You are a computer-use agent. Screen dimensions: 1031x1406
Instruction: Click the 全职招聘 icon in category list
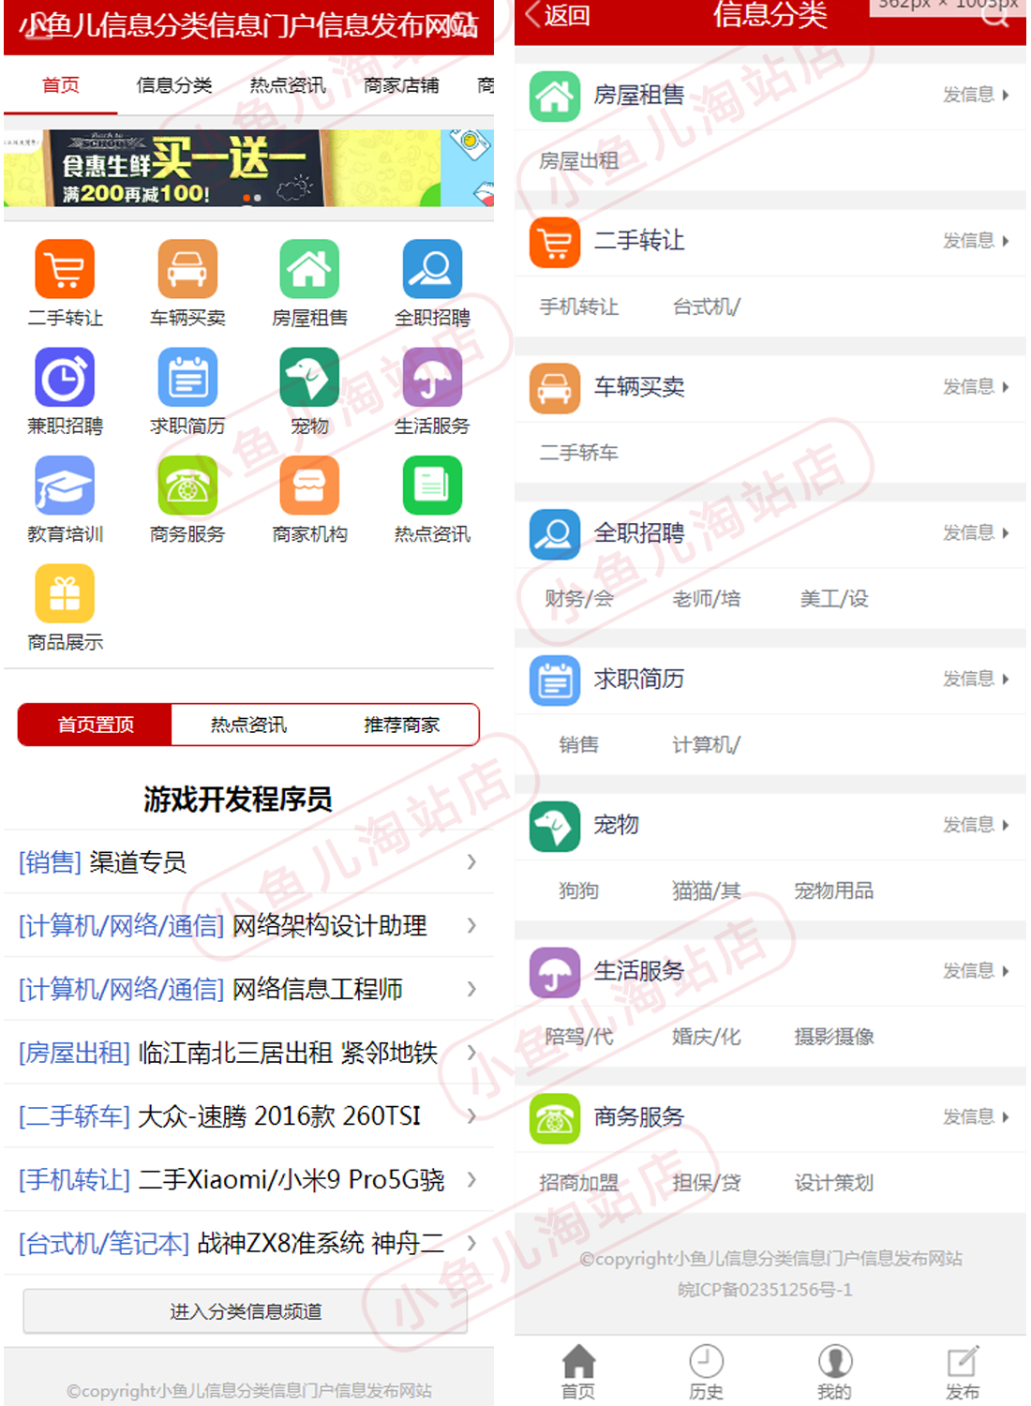pos(555,533)
